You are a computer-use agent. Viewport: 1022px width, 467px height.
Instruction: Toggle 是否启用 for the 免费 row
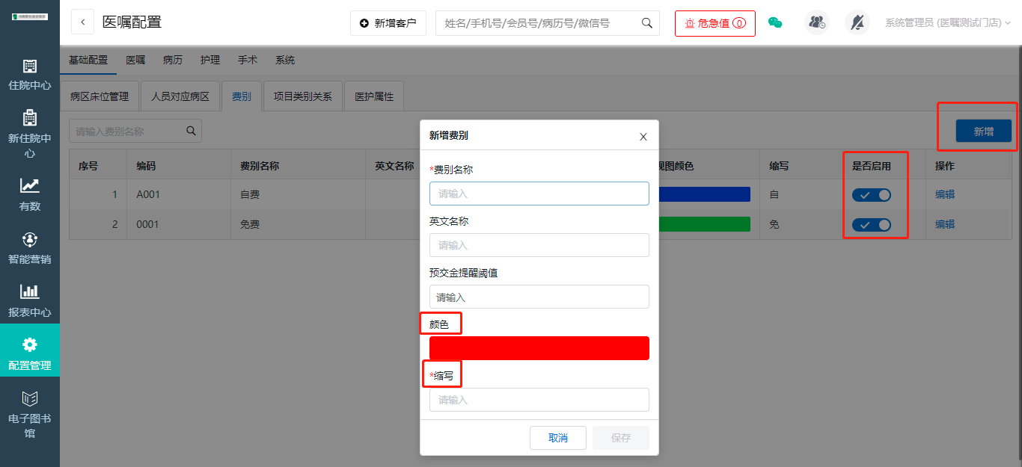coord(872,225)
